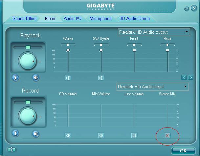This screenshot has height=156, width=200.
Task: Confirm with the OK button
Action: [x=183, y=151]
